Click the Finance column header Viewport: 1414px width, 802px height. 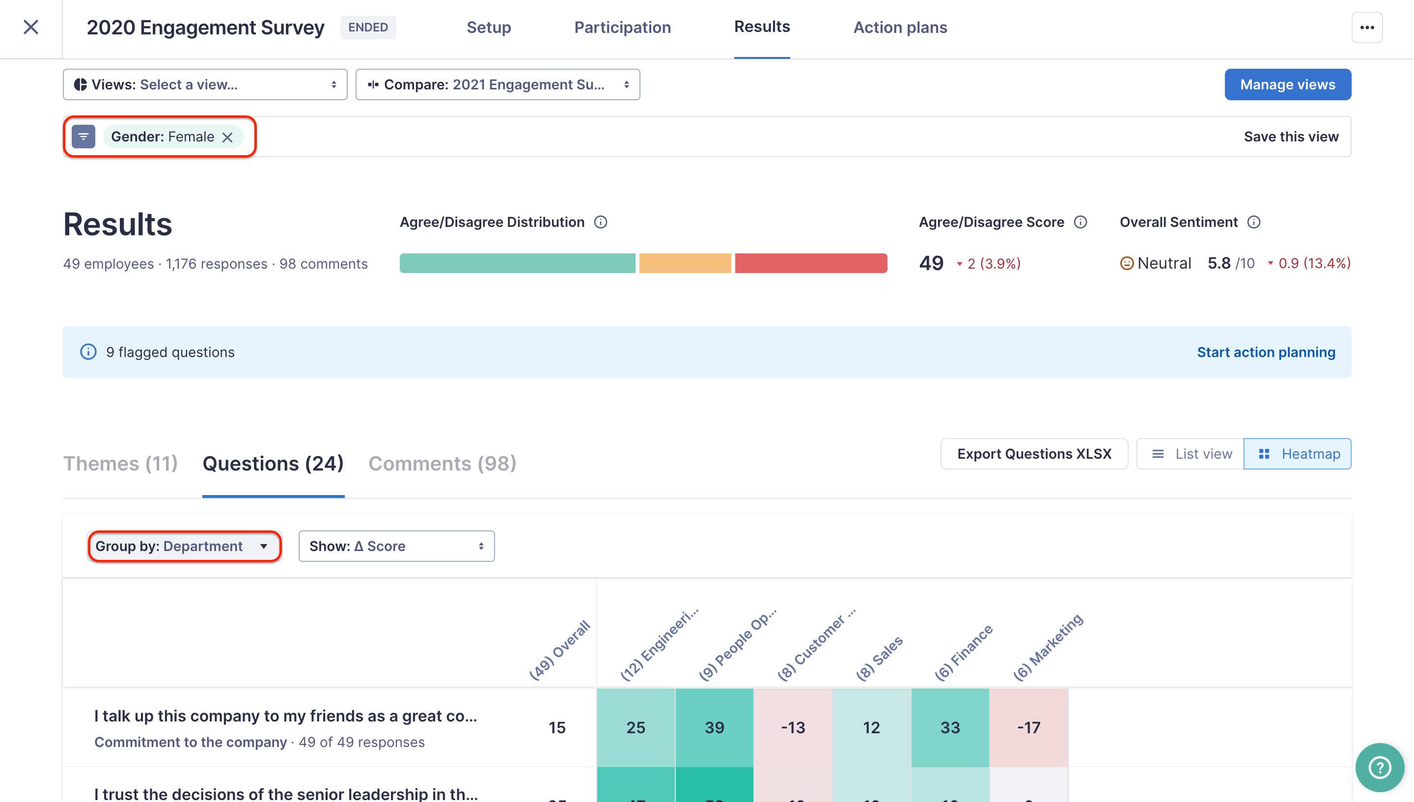coord(964,652)
